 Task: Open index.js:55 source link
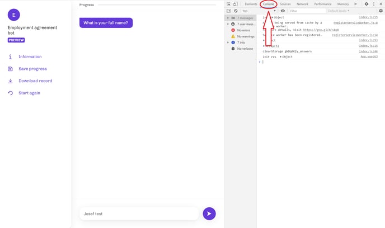coord(368,17)
